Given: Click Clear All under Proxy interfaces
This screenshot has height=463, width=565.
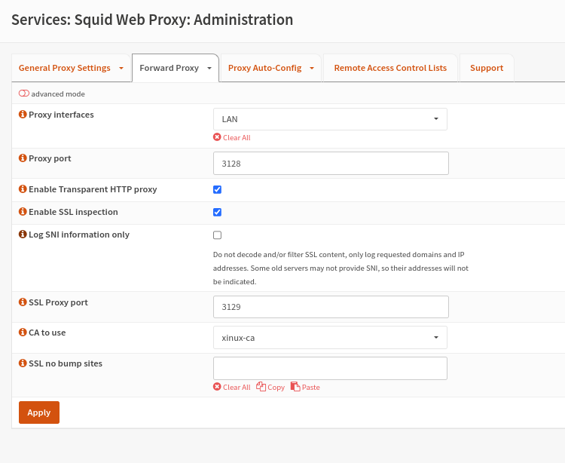Looking at the screenshot, I should (x=232, y=137).
